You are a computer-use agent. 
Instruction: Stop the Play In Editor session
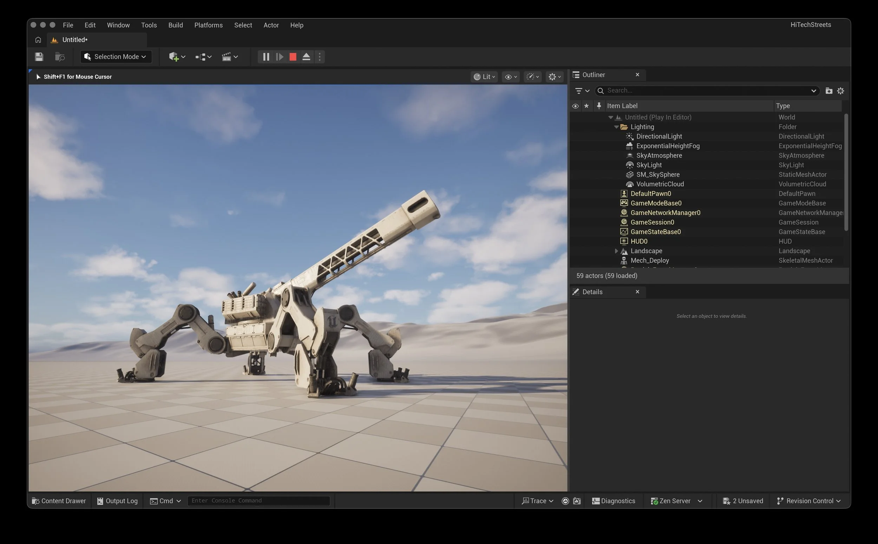pyautogui.click(x=292, y=57)
